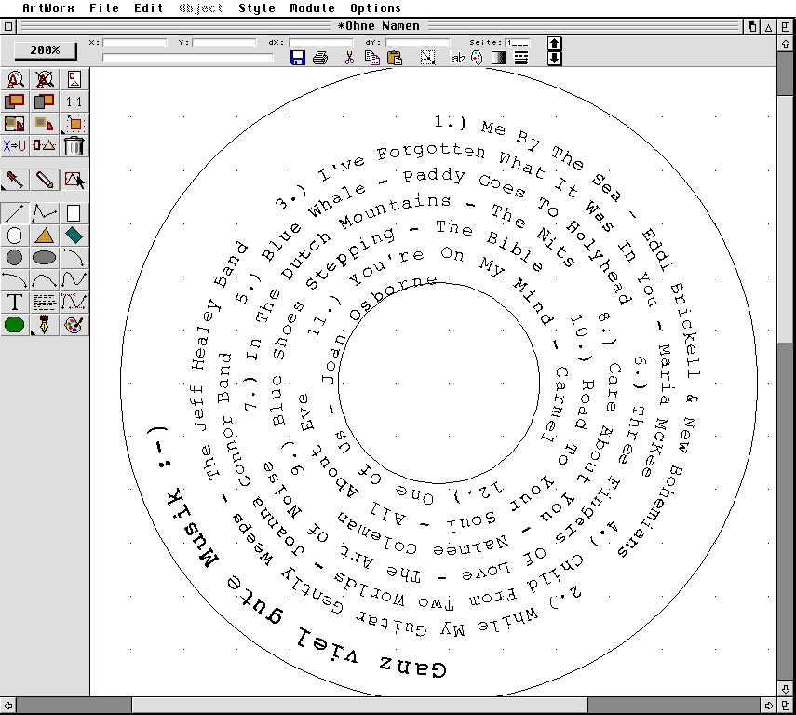Screen dimensions: 796x715
Task: Click the X coordinate field
Action: [135, 43]
